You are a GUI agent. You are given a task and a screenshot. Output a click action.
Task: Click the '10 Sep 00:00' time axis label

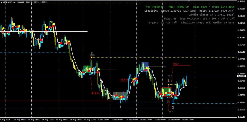point(132,119)
